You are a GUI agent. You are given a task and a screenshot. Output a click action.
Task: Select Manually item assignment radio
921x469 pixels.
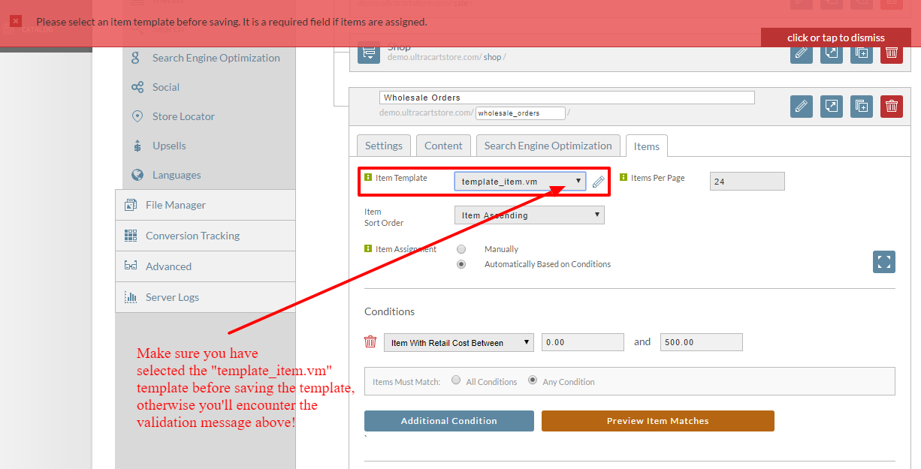461,249
